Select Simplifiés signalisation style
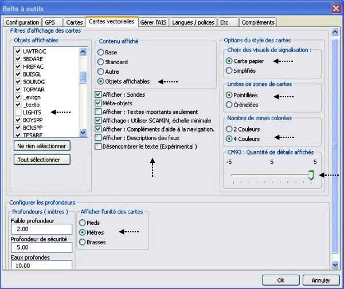 (x=229, y=70)
